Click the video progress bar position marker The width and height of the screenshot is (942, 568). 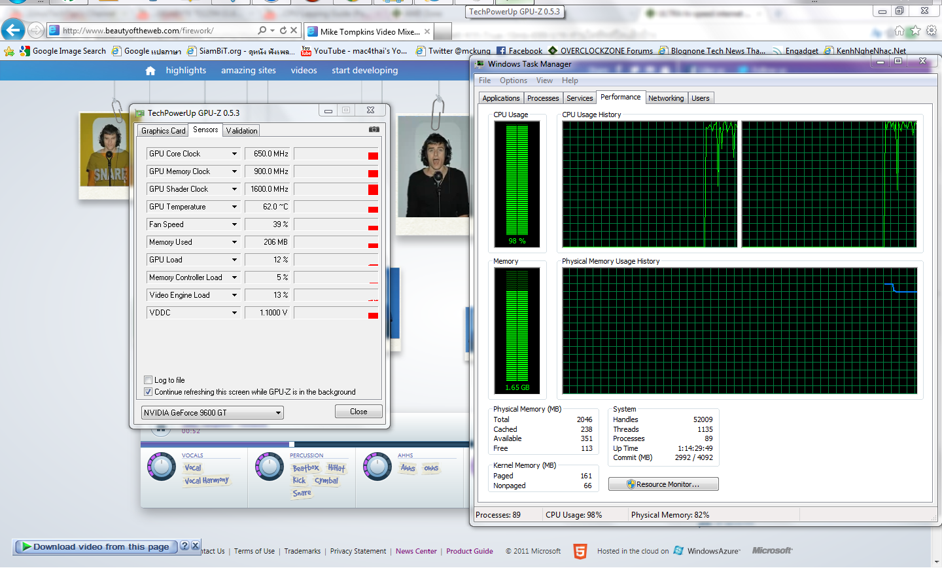click(x=292, y=444)
